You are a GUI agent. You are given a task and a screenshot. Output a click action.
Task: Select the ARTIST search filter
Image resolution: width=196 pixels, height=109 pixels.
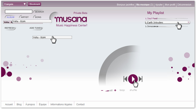coord(24,17)
